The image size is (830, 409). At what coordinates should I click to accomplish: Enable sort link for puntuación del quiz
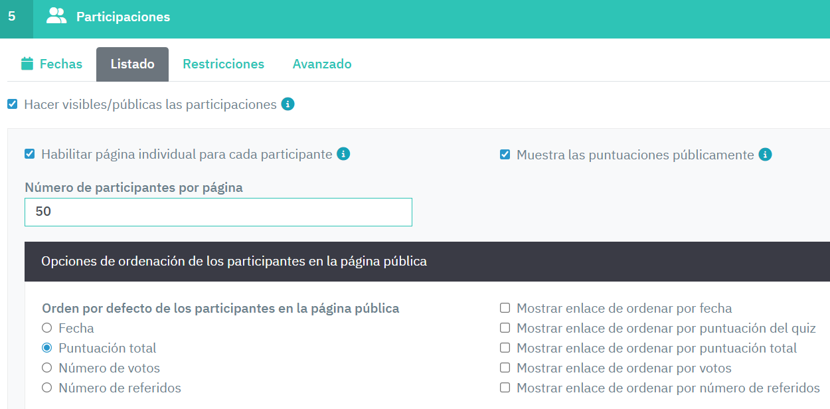(505, 328)
